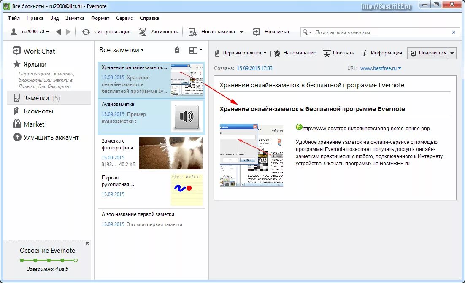The height and width of the screenshot is (283, 465).
Task: Click the note title field at top
Action: [x=335, y=85]
